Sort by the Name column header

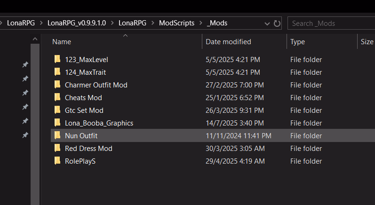62,42
